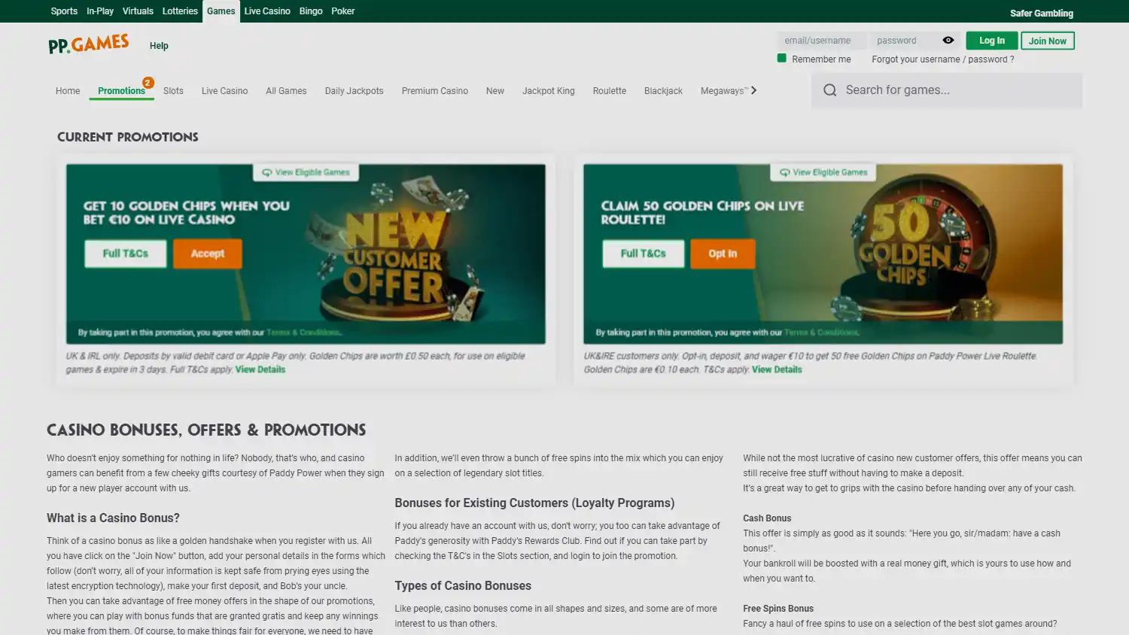Expand more categories with the chevron arrow
The height and width of the screenshot is (635, 1129).
(753, 90)
